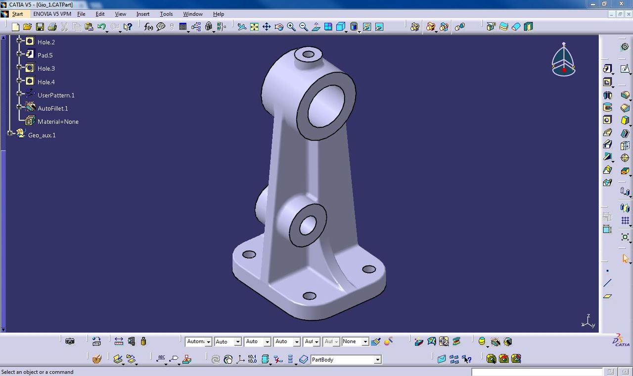Image resolution: width=633 pixels, height=376 pixels.
Task: Open the Automatic color dropdown
Action: coord(209,341)
